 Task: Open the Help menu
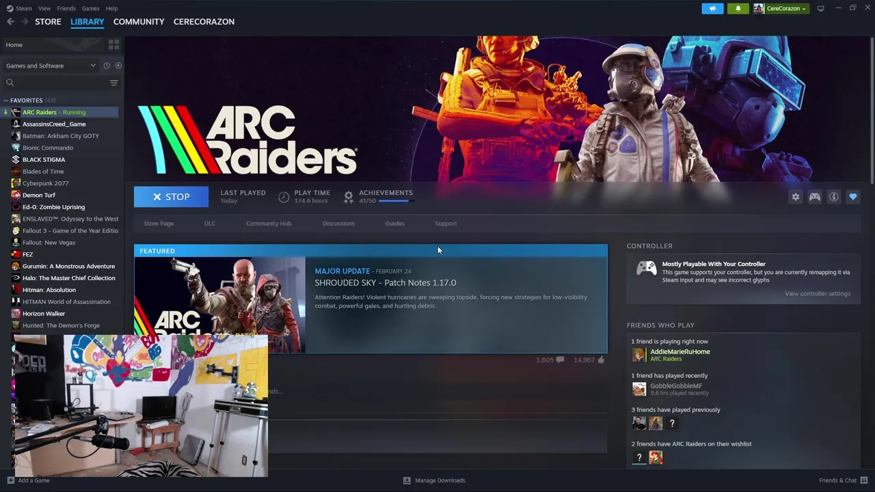pyautogui.click(x=111, y=8)
